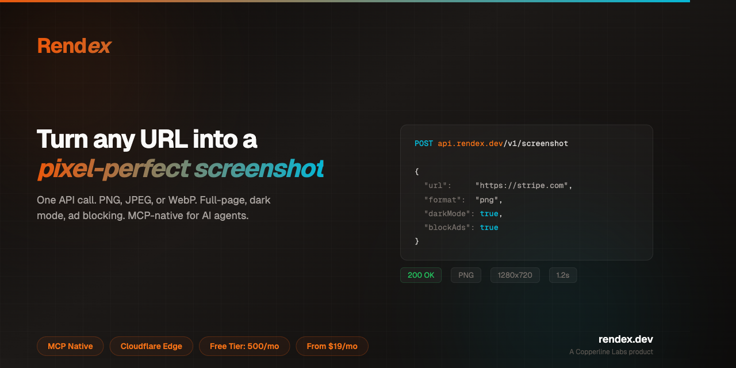The height and width of the screenshot is (368, 736).
Task: Click the /v1/screenshot path text
Action: [536, 143]
